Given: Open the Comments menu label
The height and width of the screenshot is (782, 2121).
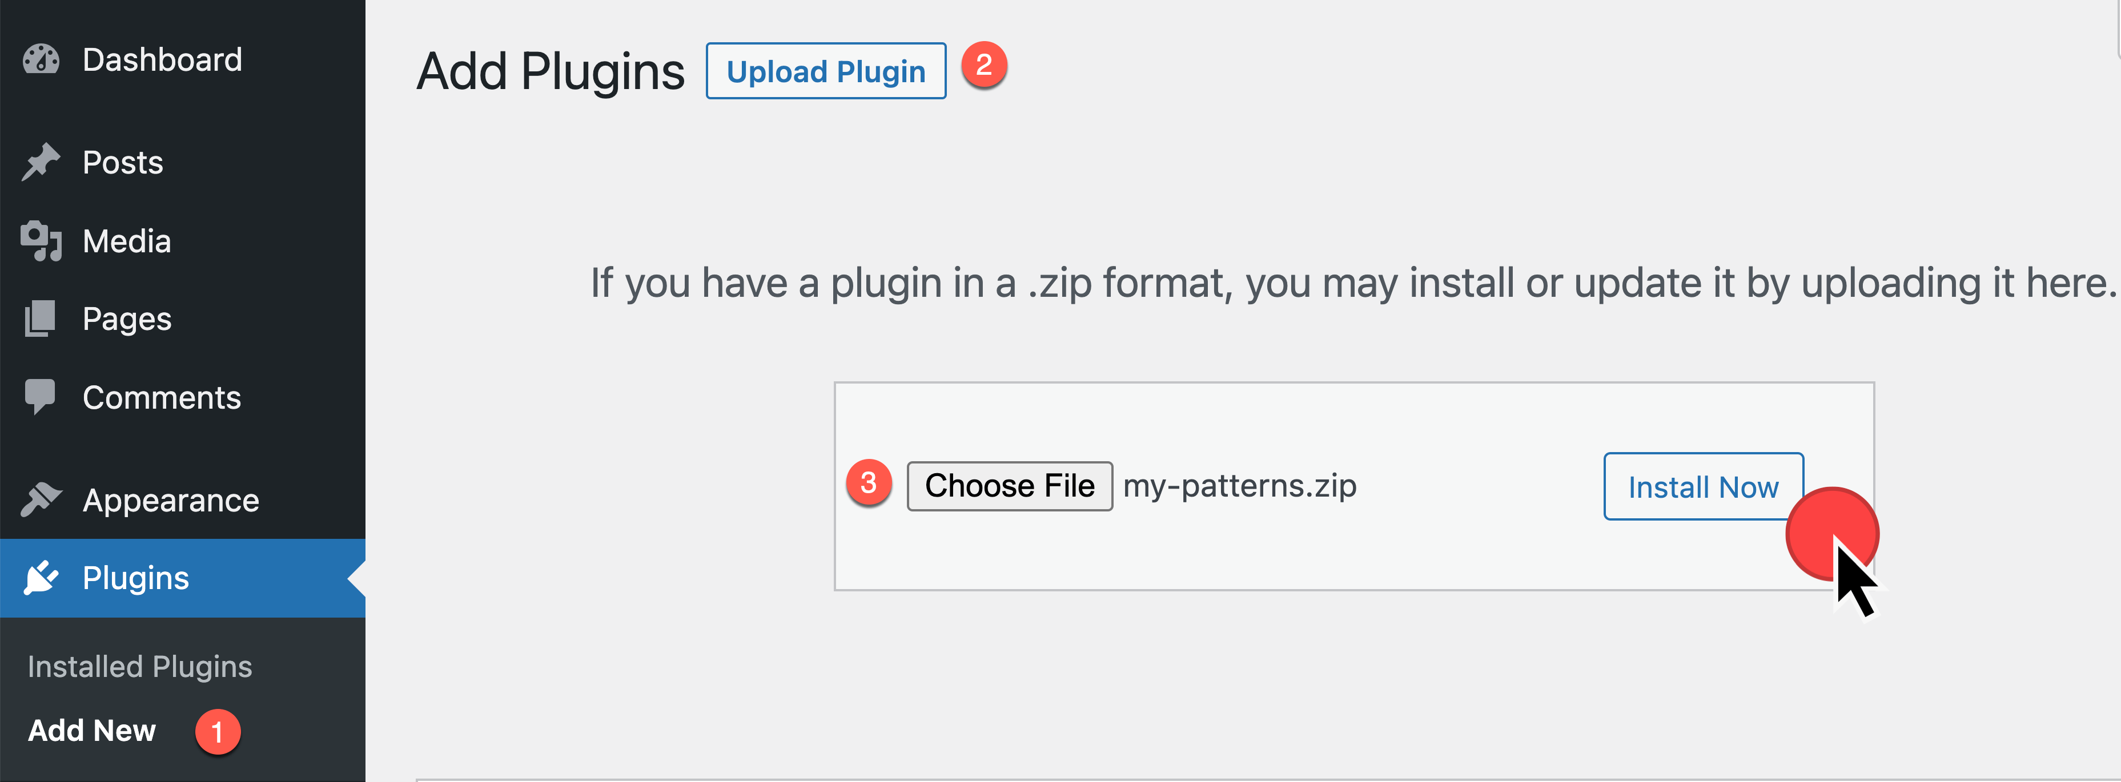Looking at the screenshot, I should click(162, 398).
